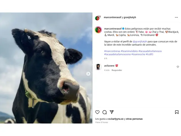The width and height of the screenshot is (181, 136).
Task: Share post using the paper plane icon
Action: click(112, 112)
